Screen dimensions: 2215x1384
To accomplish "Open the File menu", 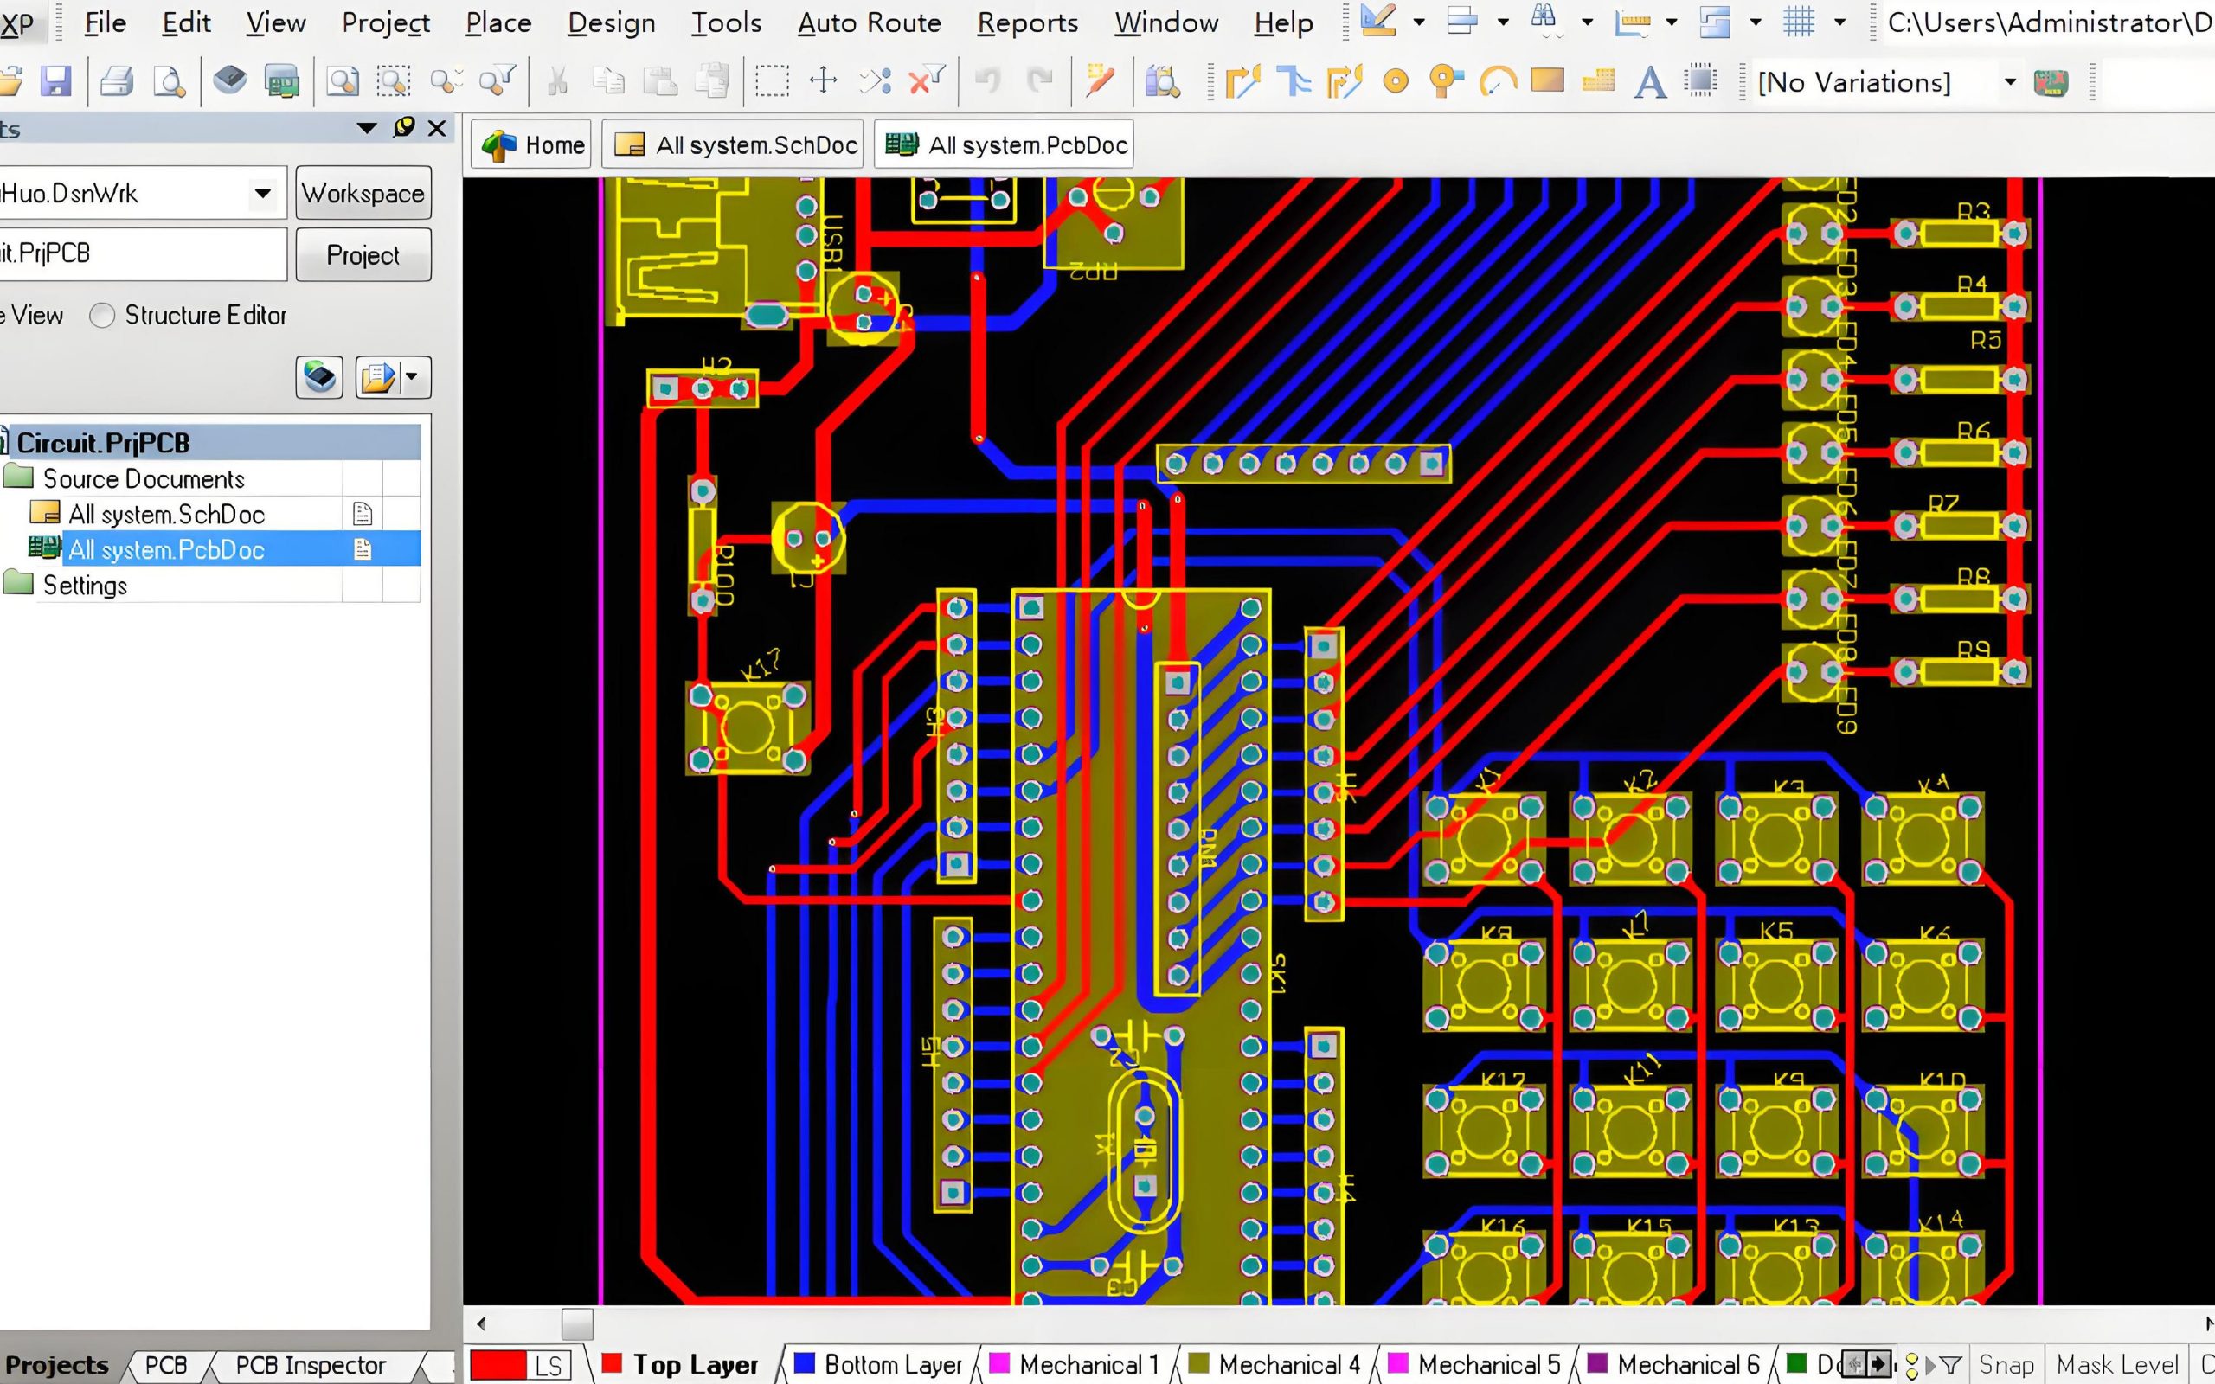I will [x=105, y=22].
